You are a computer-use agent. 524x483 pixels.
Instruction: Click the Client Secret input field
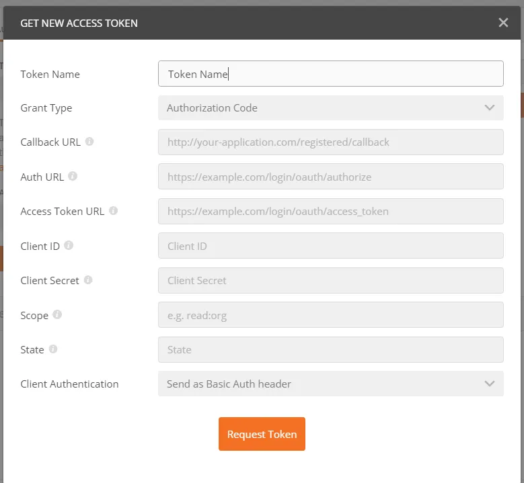pyautogui.click(x=330, y=281)
